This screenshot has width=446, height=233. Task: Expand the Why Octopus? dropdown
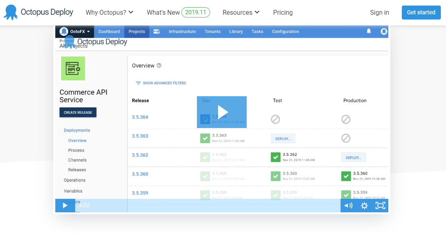[x=109, y=12]
